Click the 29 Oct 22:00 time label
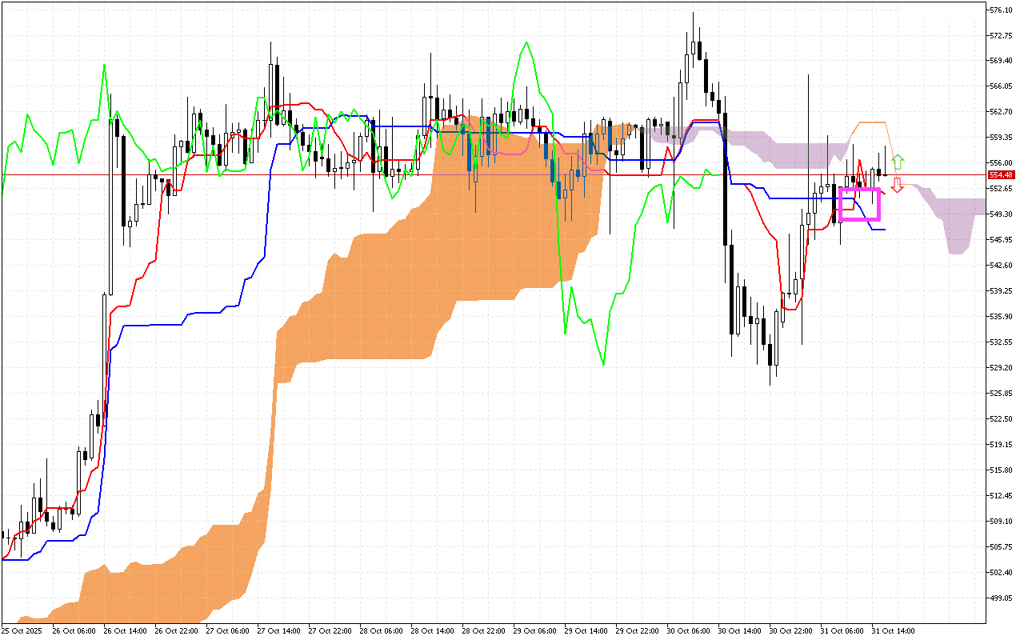 (637, 630)
